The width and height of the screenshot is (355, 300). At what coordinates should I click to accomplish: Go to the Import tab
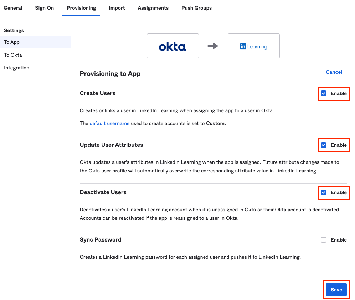[x=117, y=7]
